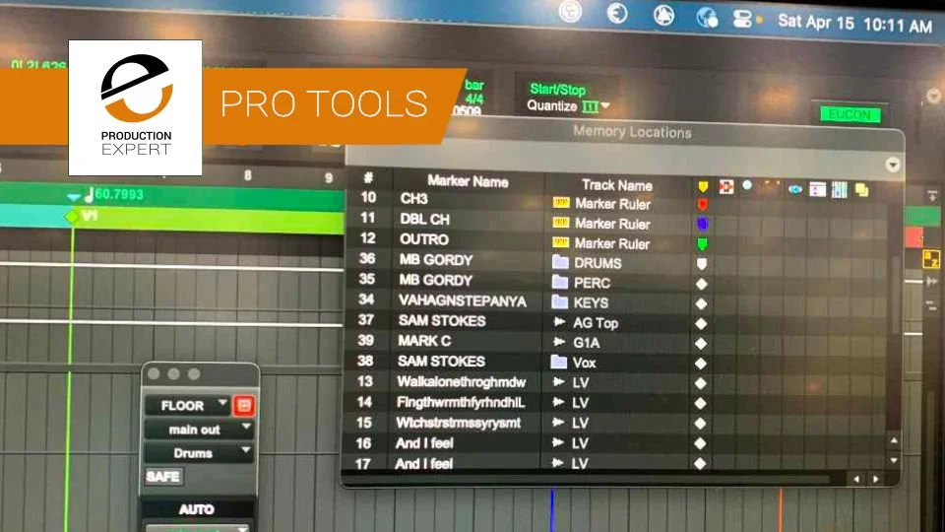The height and width of the screenshot is (532, 945).
Task: Click the 60.7993 tempo value
Action: click(x=119, y=194)
